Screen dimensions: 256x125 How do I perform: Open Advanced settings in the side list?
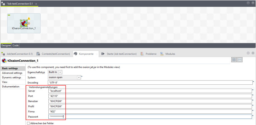tap(12, 73)
